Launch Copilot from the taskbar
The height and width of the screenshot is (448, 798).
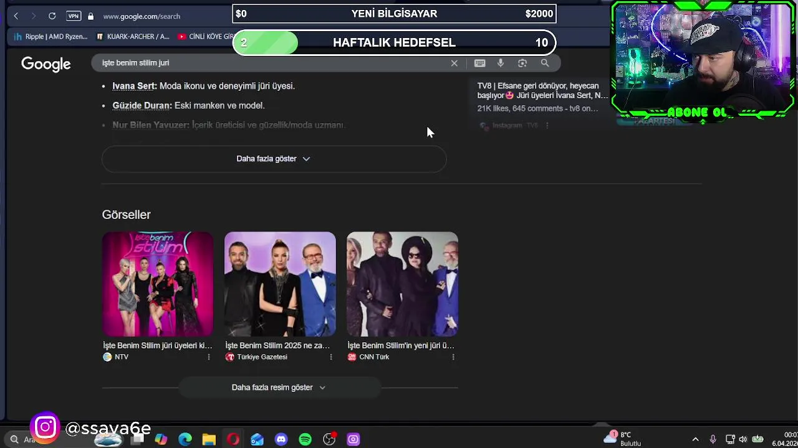click(x=161, y=439)
